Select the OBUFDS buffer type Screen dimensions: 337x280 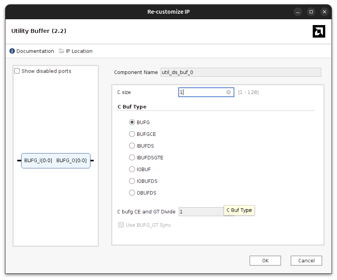[132, 193]
